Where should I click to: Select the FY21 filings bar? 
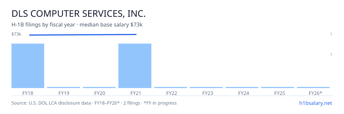click(135, 66)
